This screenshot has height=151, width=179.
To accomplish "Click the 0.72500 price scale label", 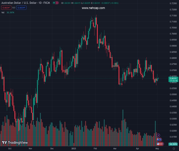I will (x=173, y=4).
